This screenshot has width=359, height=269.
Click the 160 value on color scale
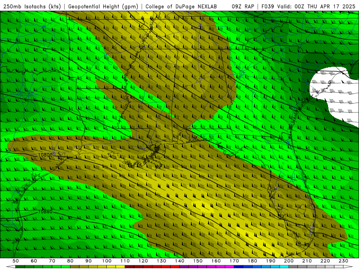[x=216, y=261]
